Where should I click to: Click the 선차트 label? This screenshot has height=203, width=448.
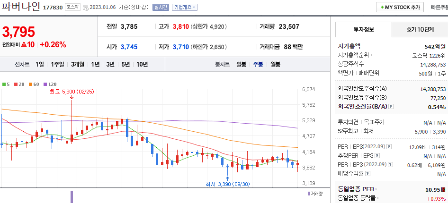22,64
